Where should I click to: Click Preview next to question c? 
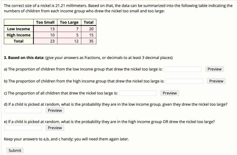pos(169,93)
